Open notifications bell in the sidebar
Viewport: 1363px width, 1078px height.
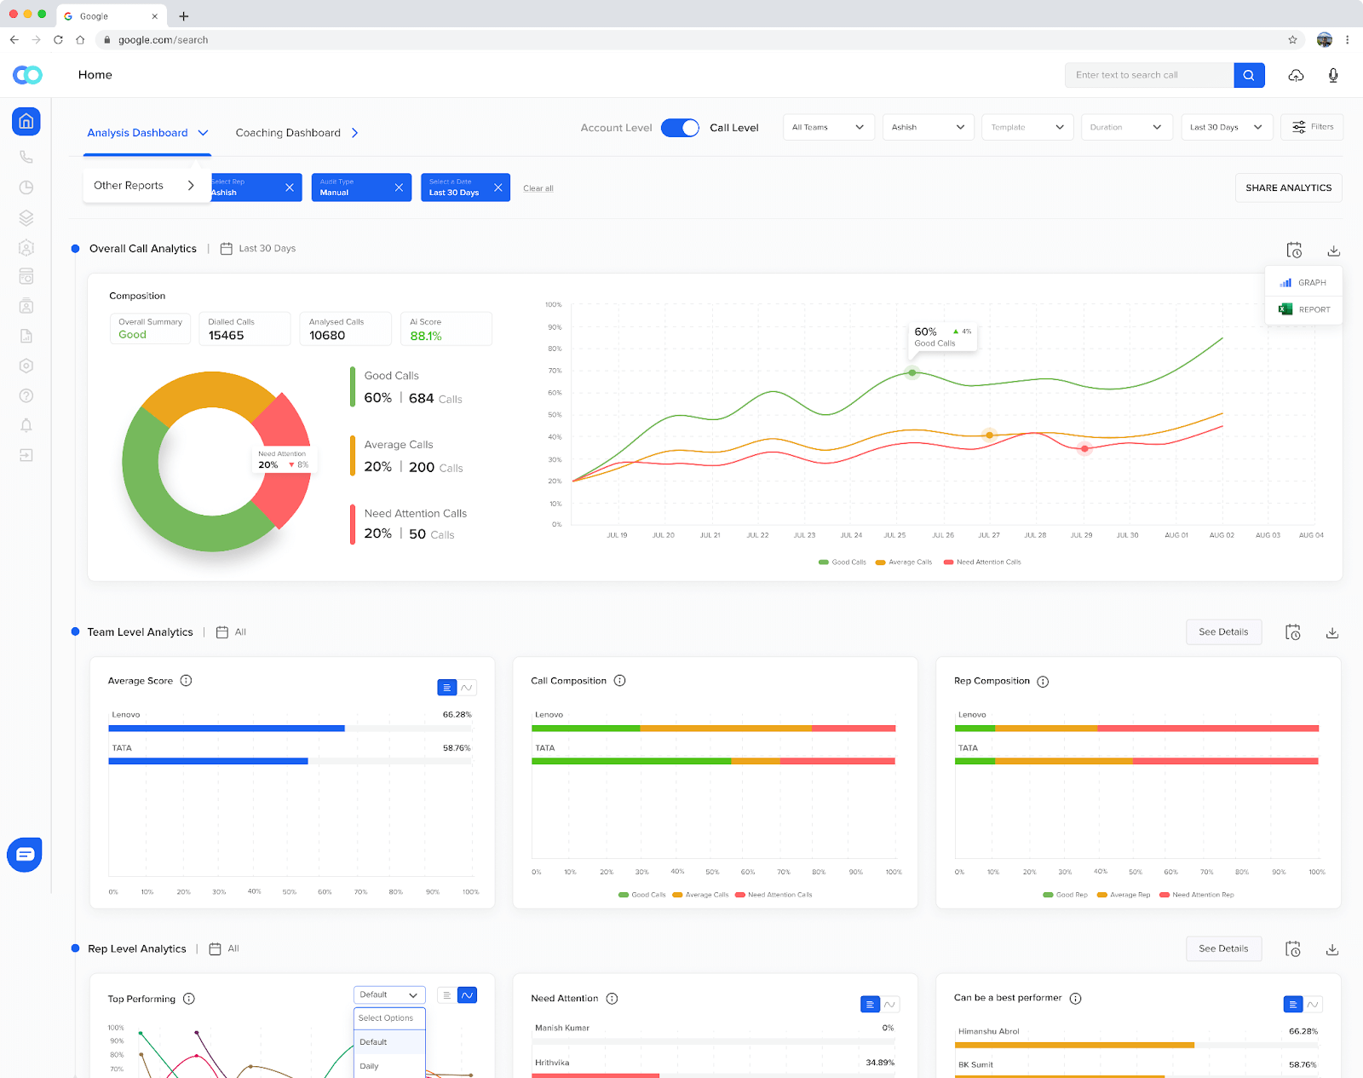coord(26,425)
